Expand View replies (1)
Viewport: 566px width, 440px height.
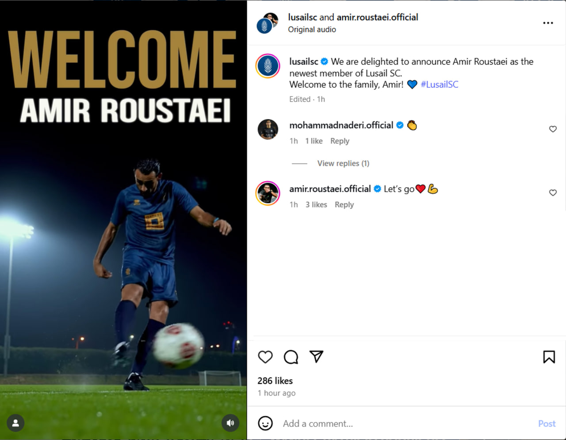[343, 163]
